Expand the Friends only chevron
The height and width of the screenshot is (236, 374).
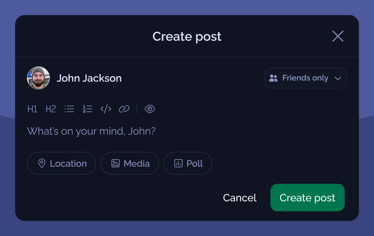pos(338,78)
